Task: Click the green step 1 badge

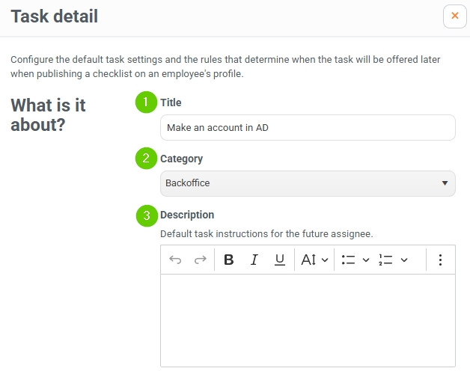Action: 146,102
